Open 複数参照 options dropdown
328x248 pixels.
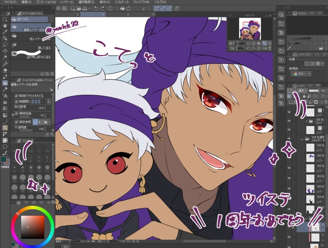pyautogui.click(x=49, y=122)
